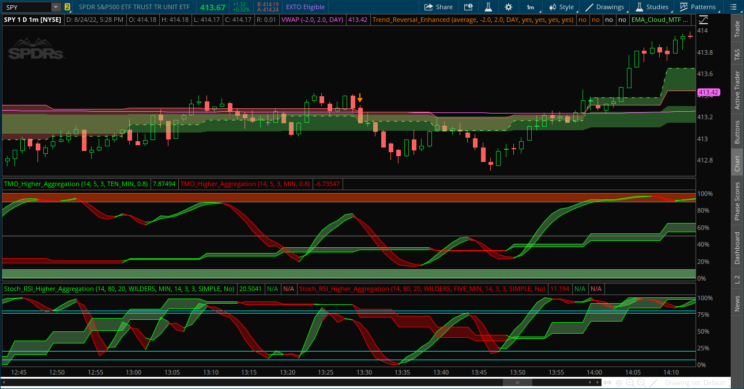
Task: Open the L 2 sidebar tab
Action: [x=737, y=280]
